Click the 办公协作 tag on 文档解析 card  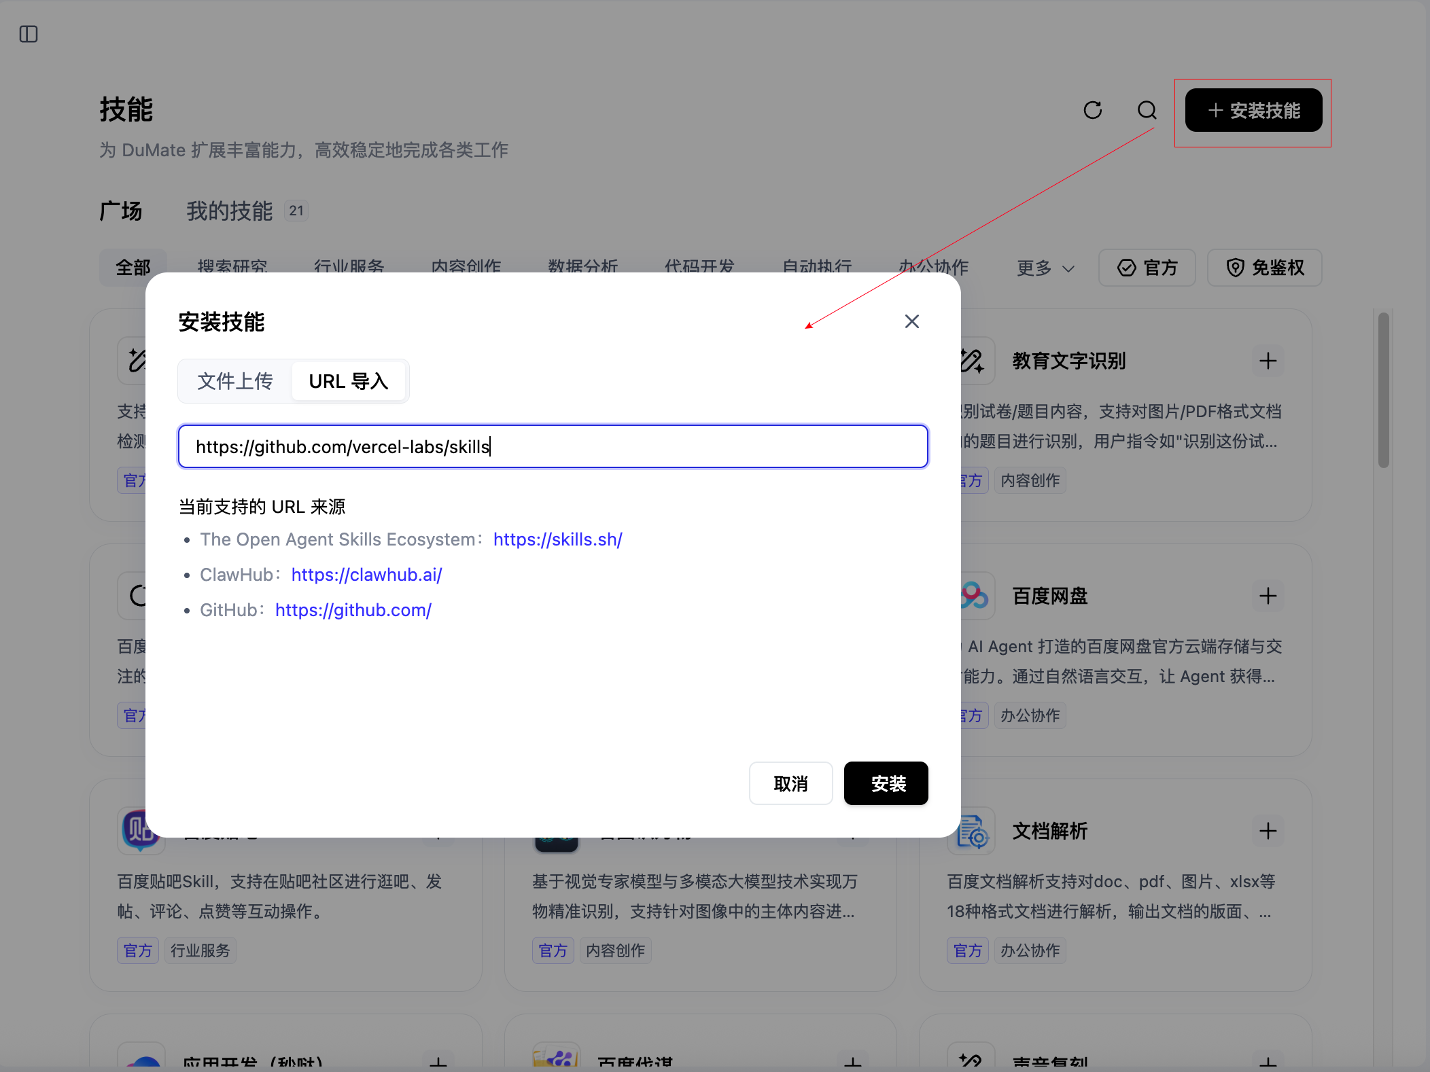[x=1030, y=950]
